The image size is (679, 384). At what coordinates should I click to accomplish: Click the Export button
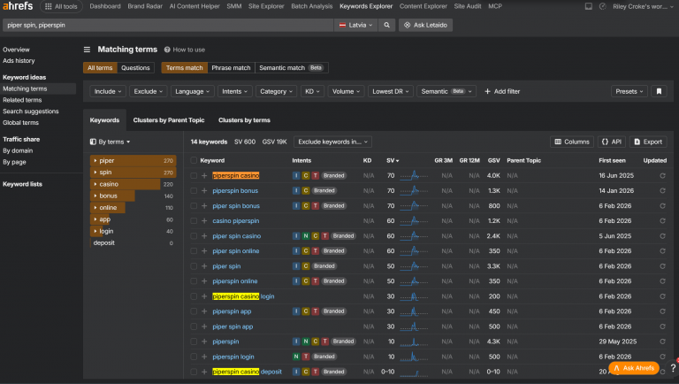648,142
